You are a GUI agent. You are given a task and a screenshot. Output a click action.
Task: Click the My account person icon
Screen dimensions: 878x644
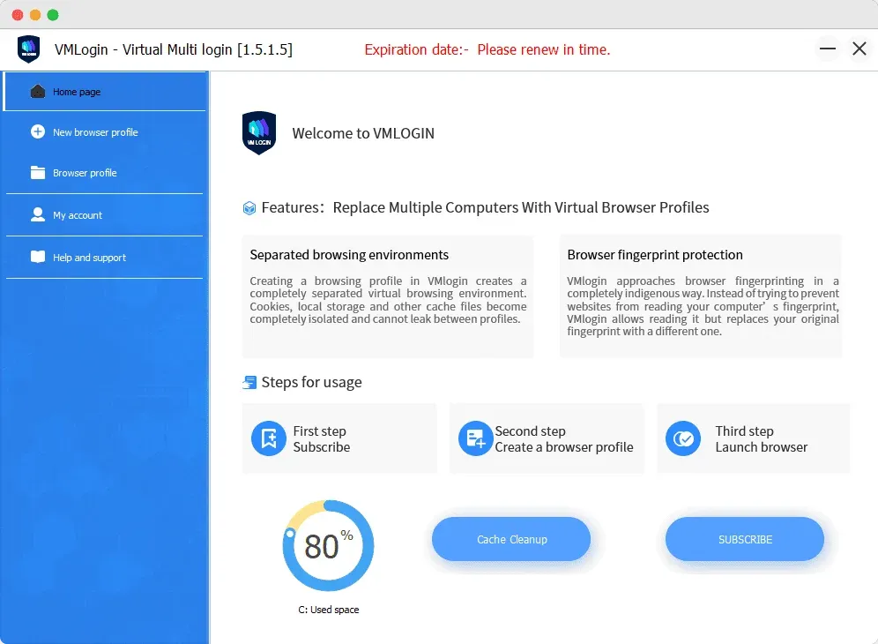(38, 214)
